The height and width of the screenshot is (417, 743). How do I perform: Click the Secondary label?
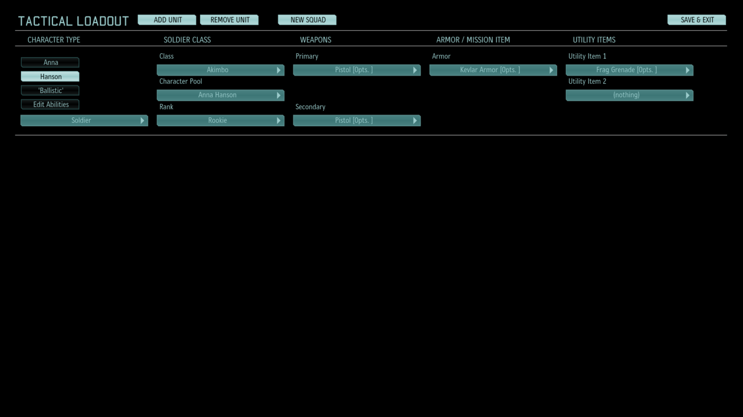tap(310, 107)
